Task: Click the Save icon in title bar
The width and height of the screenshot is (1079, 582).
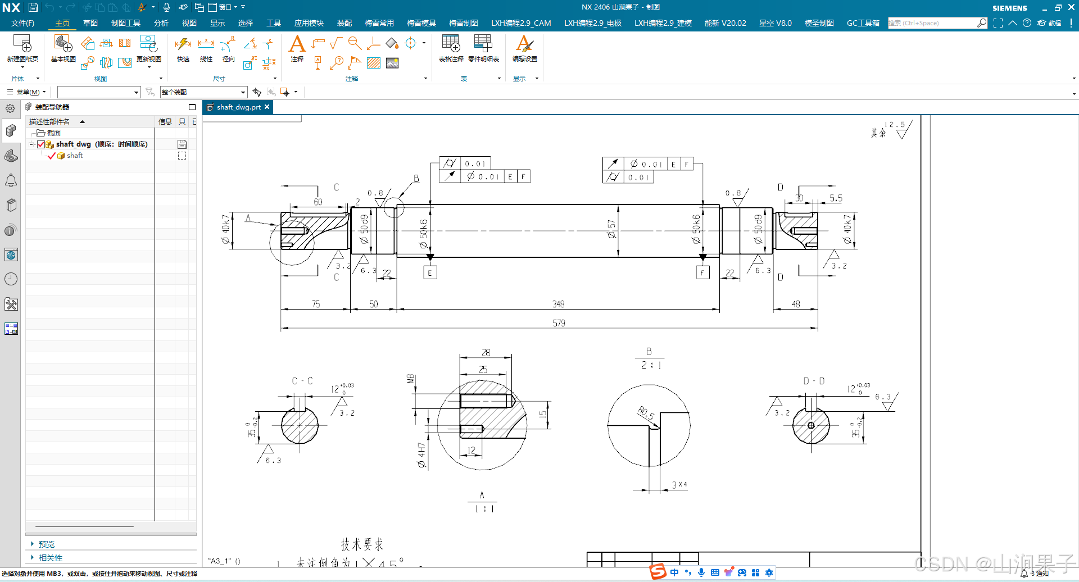Action: [x=33, y=7]
